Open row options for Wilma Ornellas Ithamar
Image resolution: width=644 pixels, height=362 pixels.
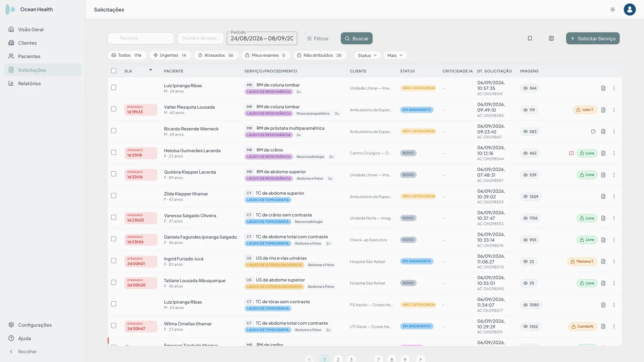click(x=614, y=327)
